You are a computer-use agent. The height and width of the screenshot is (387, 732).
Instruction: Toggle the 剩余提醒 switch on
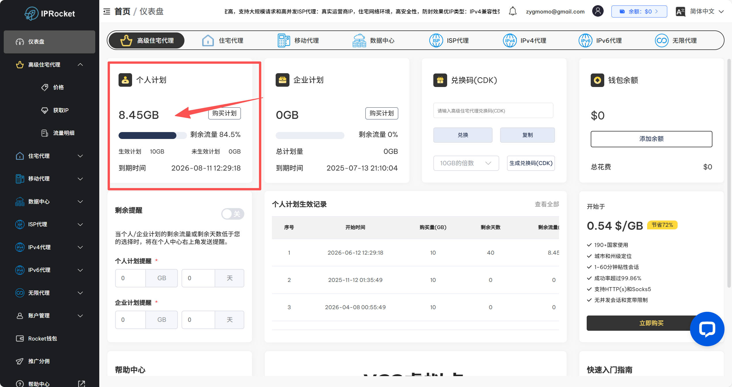(232, 214)
